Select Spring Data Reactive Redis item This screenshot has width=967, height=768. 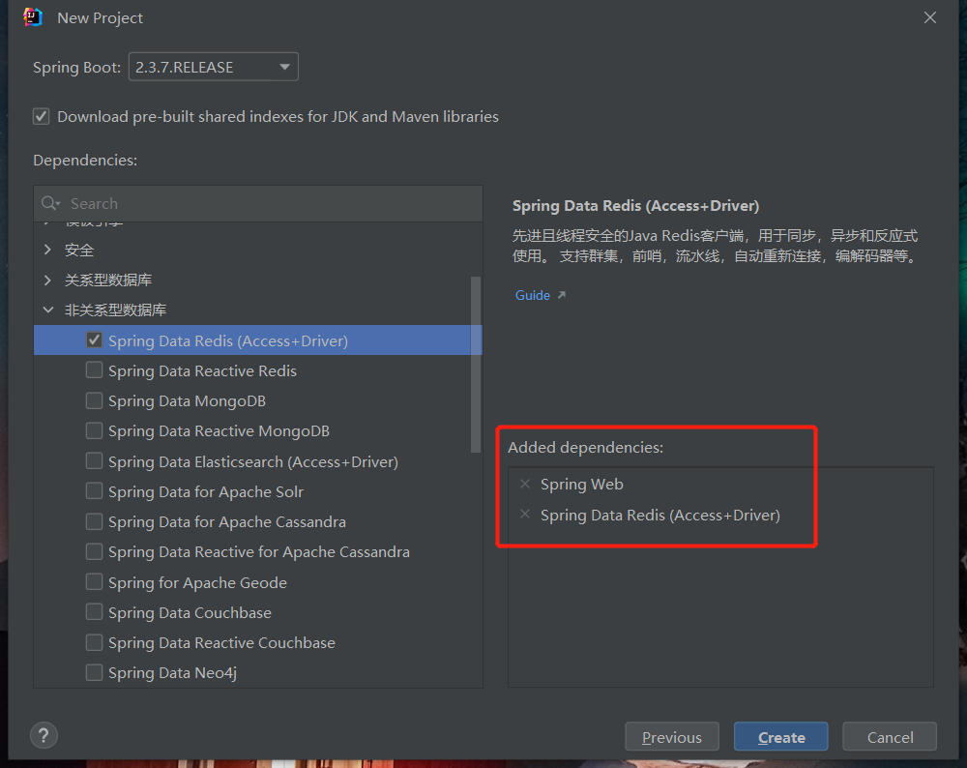point(202,370)
